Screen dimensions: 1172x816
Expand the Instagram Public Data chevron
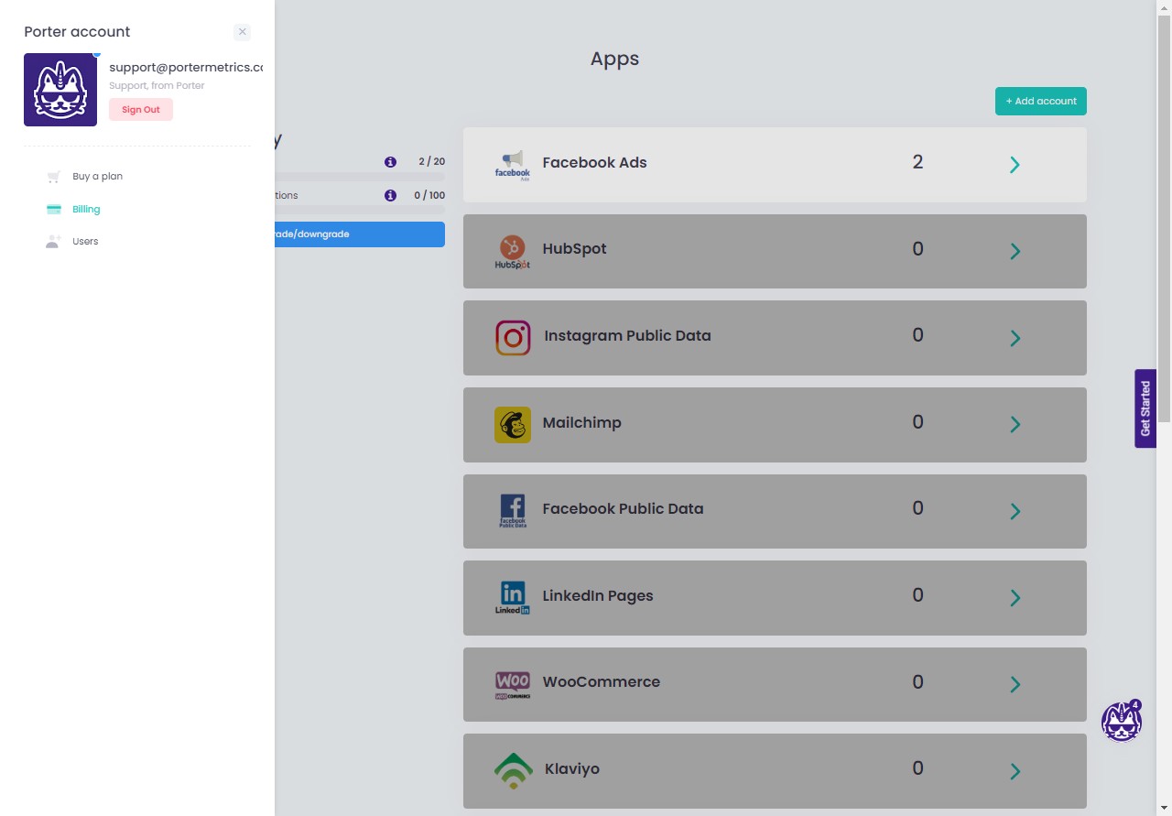pos(1015,339)
